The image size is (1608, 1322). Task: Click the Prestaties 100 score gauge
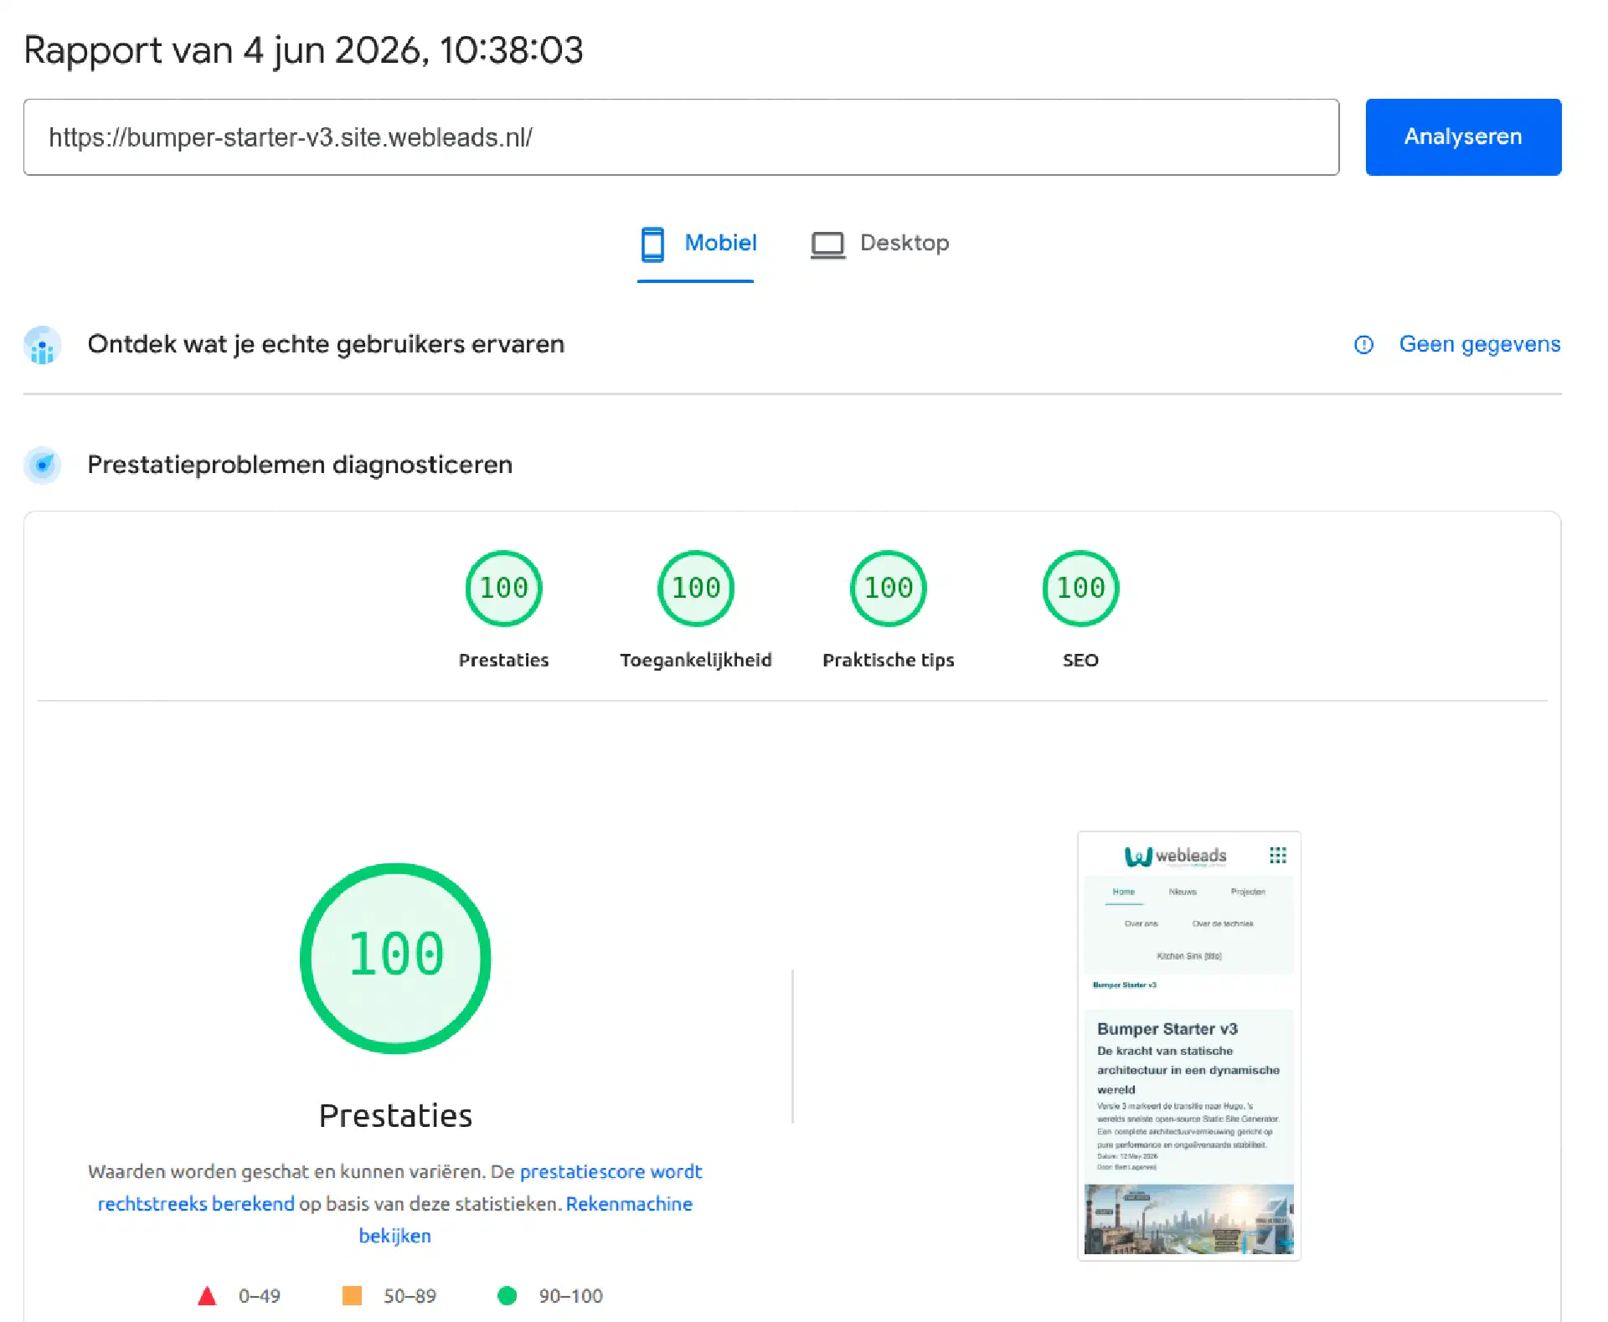(x=503, y=588)
